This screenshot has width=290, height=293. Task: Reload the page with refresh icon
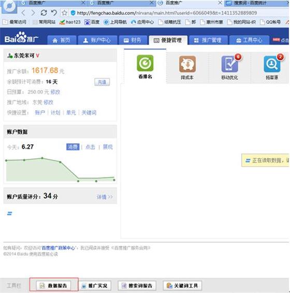[44, 13]
